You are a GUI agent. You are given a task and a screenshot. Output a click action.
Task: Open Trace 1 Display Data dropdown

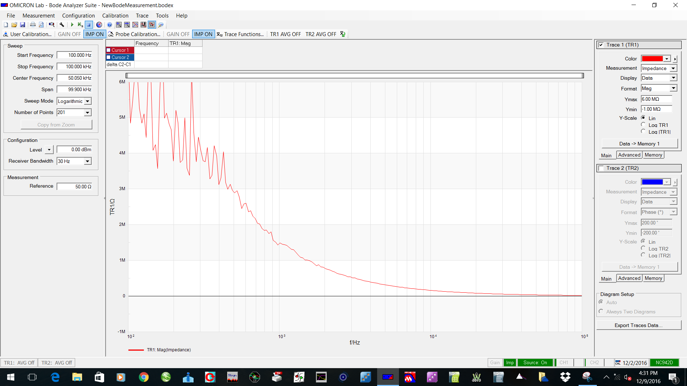click(673, 78)
